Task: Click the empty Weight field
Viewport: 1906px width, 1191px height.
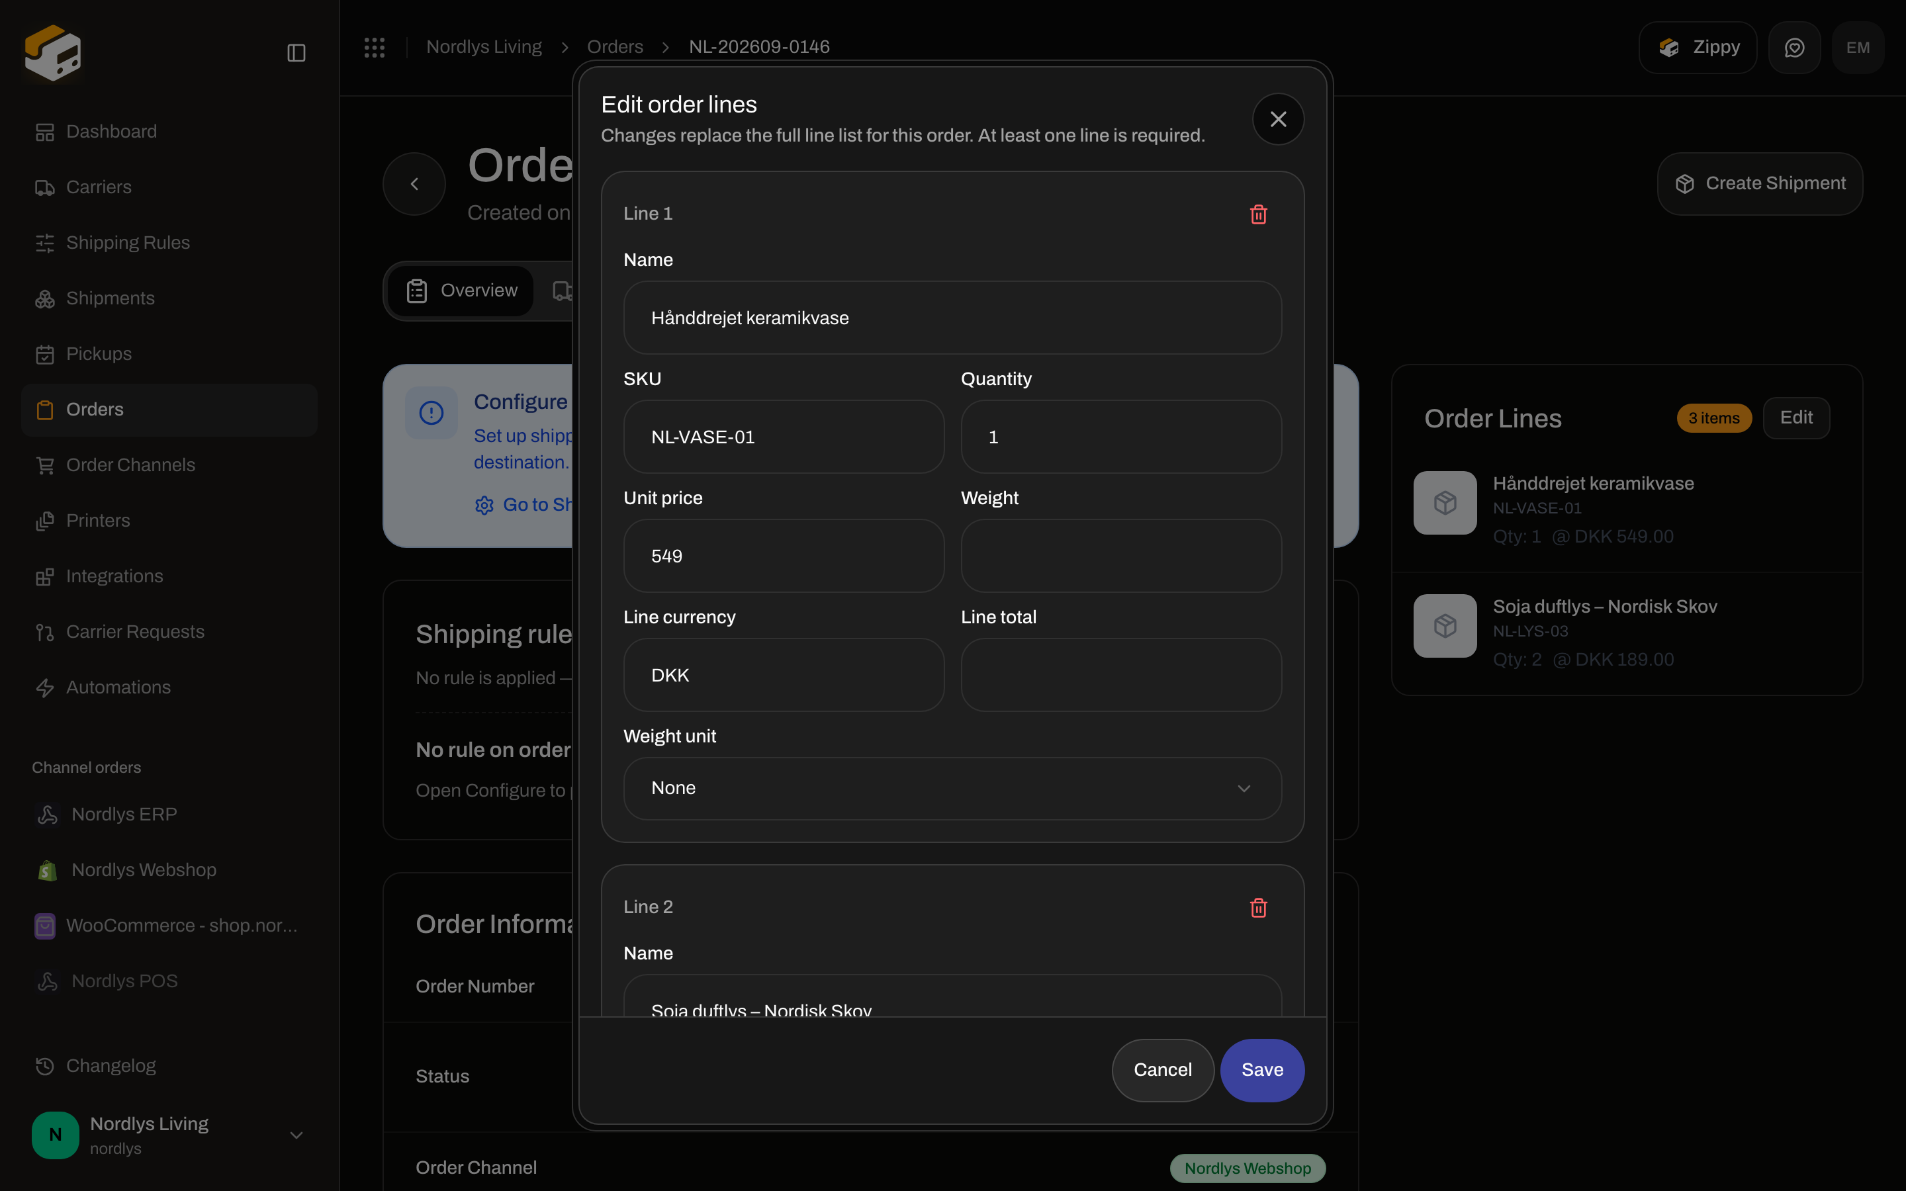Action: (x=1120, y=556)
